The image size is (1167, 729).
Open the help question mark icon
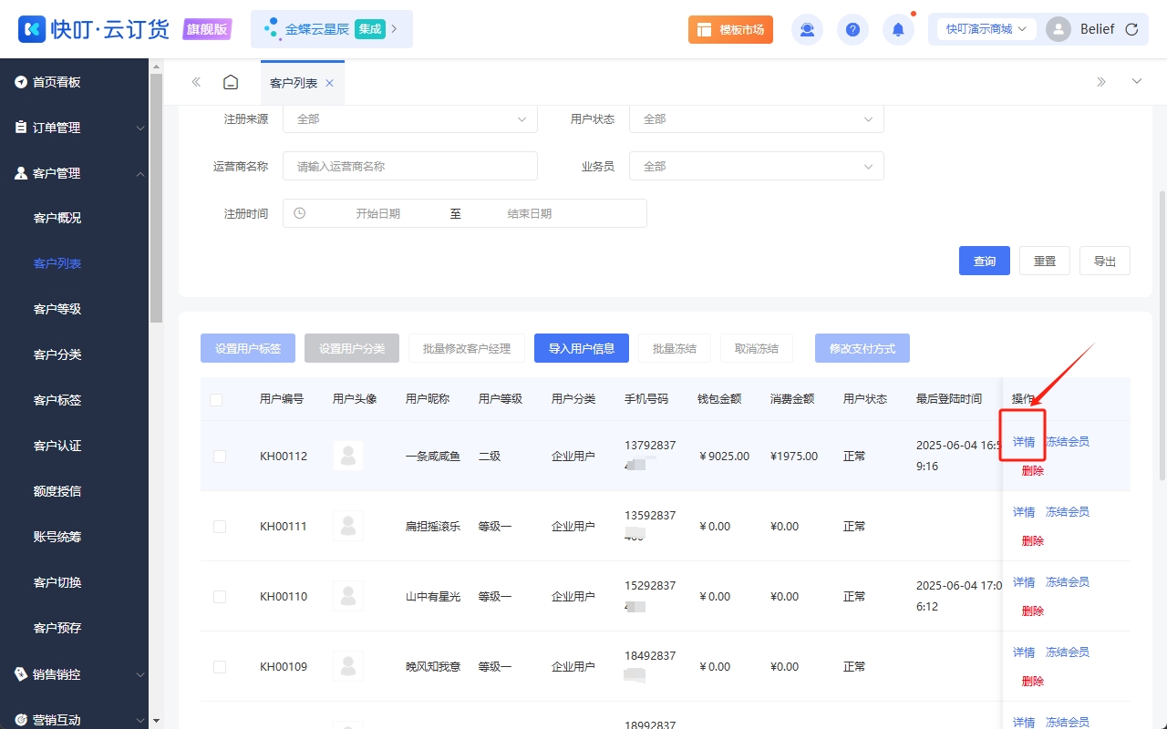pyautogui.click(x=852, y=29)
